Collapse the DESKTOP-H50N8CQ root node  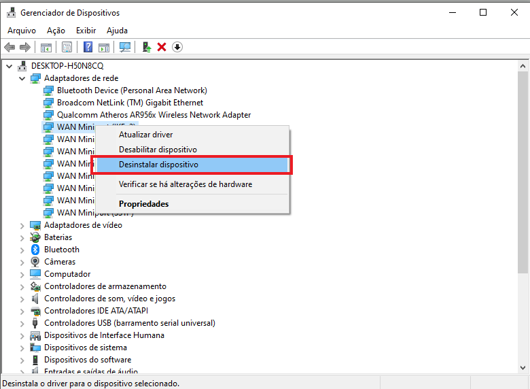pyautogui.click(x=10, y=66)
